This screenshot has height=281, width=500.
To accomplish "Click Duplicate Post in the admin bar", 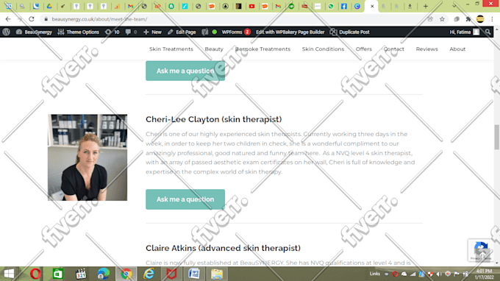I will [x=350, y=32].
